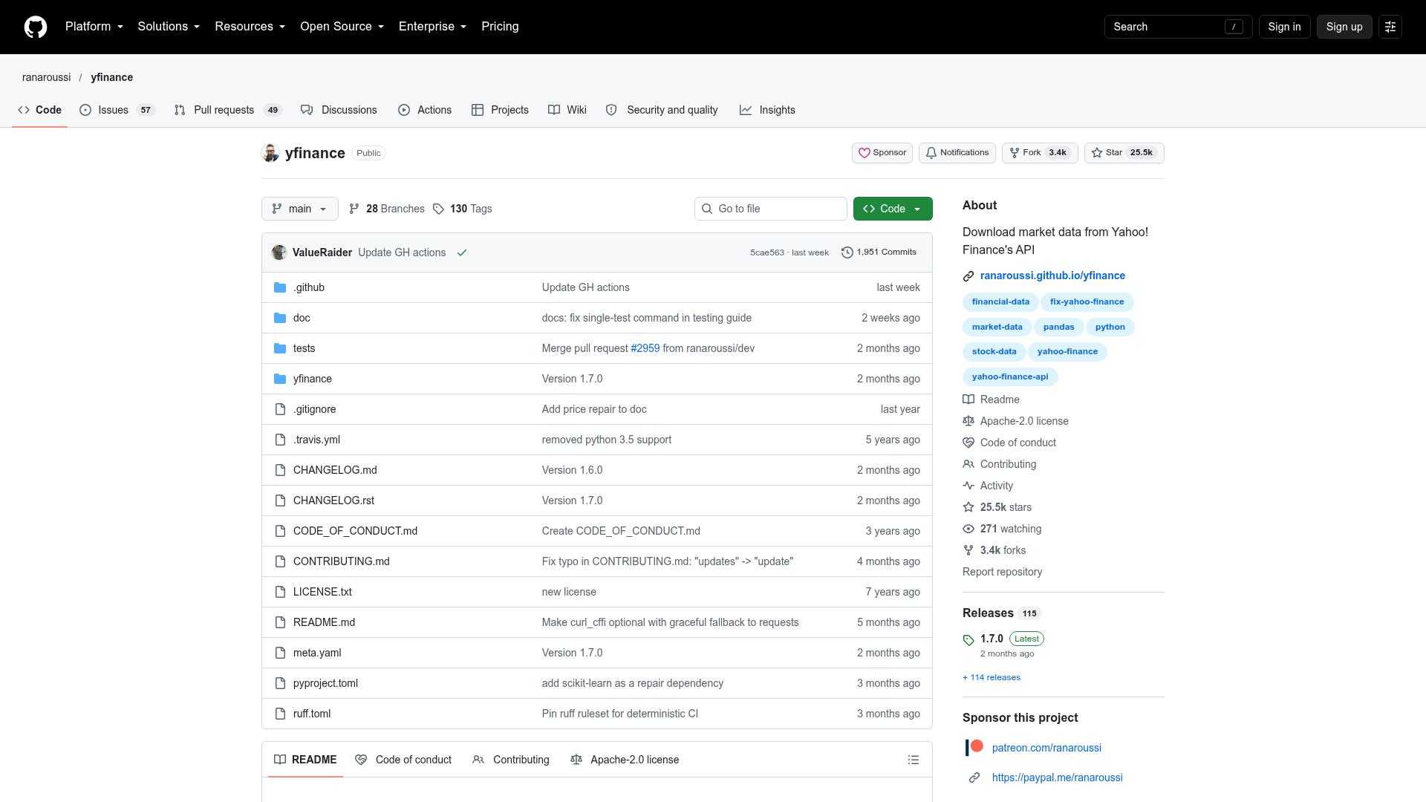Focus the Go to file field
The width and height of the screenshot is (1426, 802).
coord(771,209)
